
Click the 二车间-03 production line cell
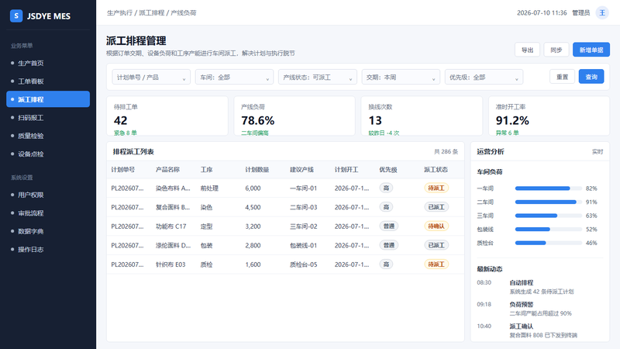click(x=303, y=207)
